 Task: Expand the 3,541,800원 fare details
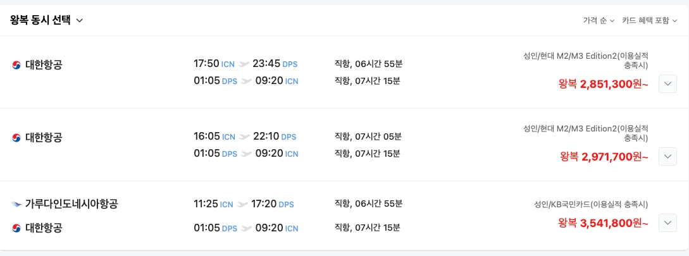[668, 222]
